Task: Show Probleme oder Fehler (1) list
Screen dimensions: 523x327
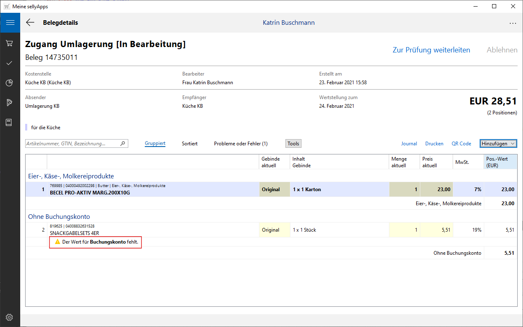Action: pyautogui.click(x=240, y=144)
